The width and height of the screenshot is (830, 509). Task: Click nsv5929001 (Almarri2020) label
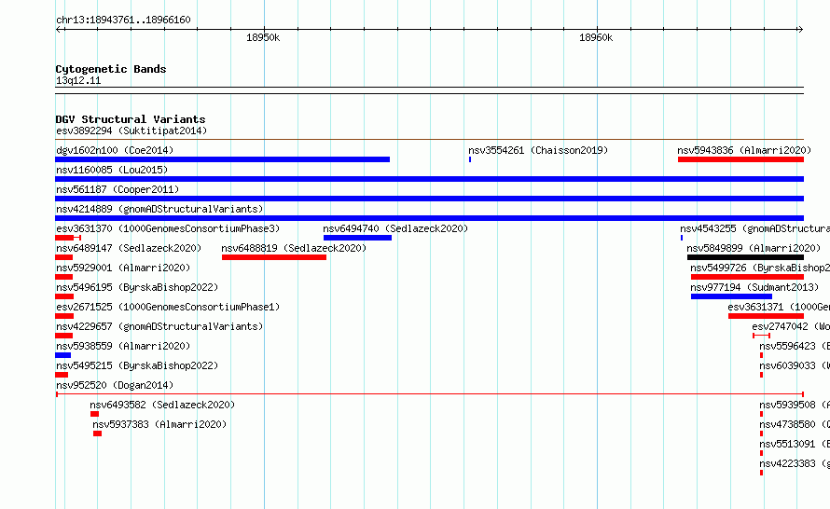123,268
